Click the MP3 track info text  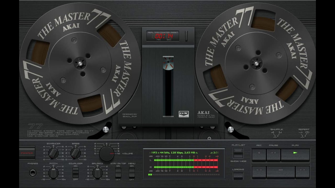[174, 152]
